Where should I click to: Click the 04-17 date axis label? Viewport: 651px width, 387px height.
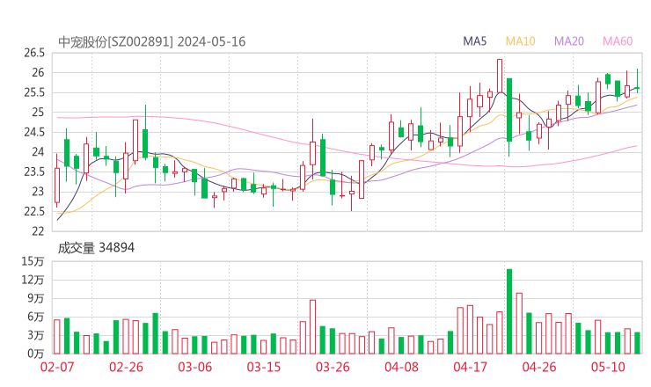[x=471, y=367]
